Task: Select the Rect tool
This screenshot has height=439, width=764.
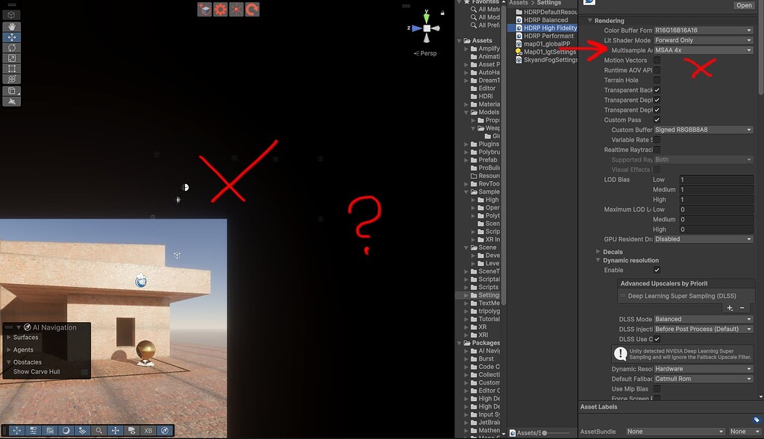Action: click(12, 68)
